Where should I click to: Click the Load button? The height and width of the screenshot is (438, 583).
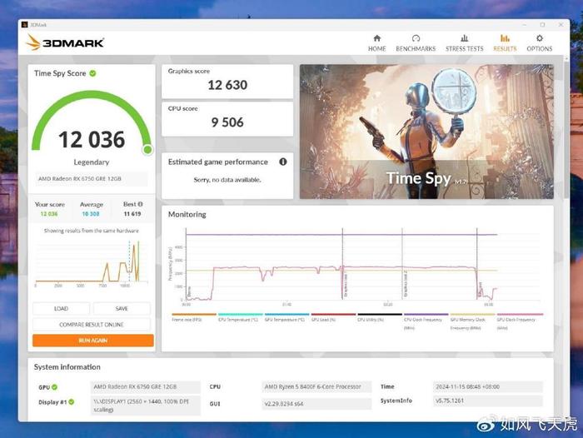tap(61, 309)
